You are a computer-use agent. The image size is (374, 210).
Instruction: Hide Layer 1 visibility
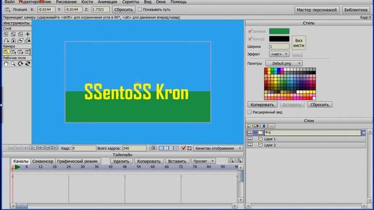[250, 139]
